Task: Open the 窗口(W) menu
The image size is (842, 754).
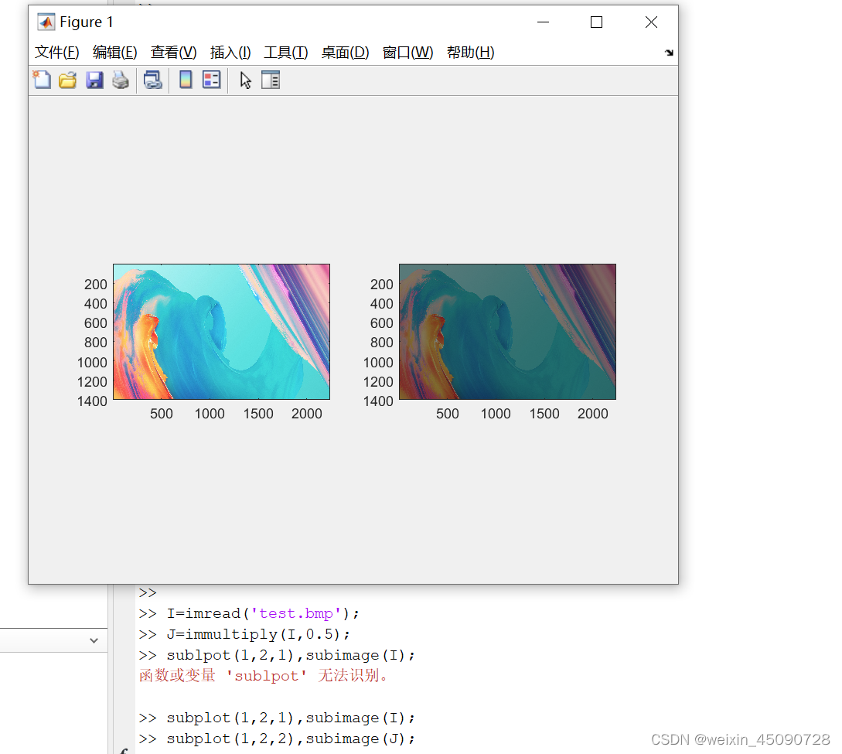Action: [407, 52]
